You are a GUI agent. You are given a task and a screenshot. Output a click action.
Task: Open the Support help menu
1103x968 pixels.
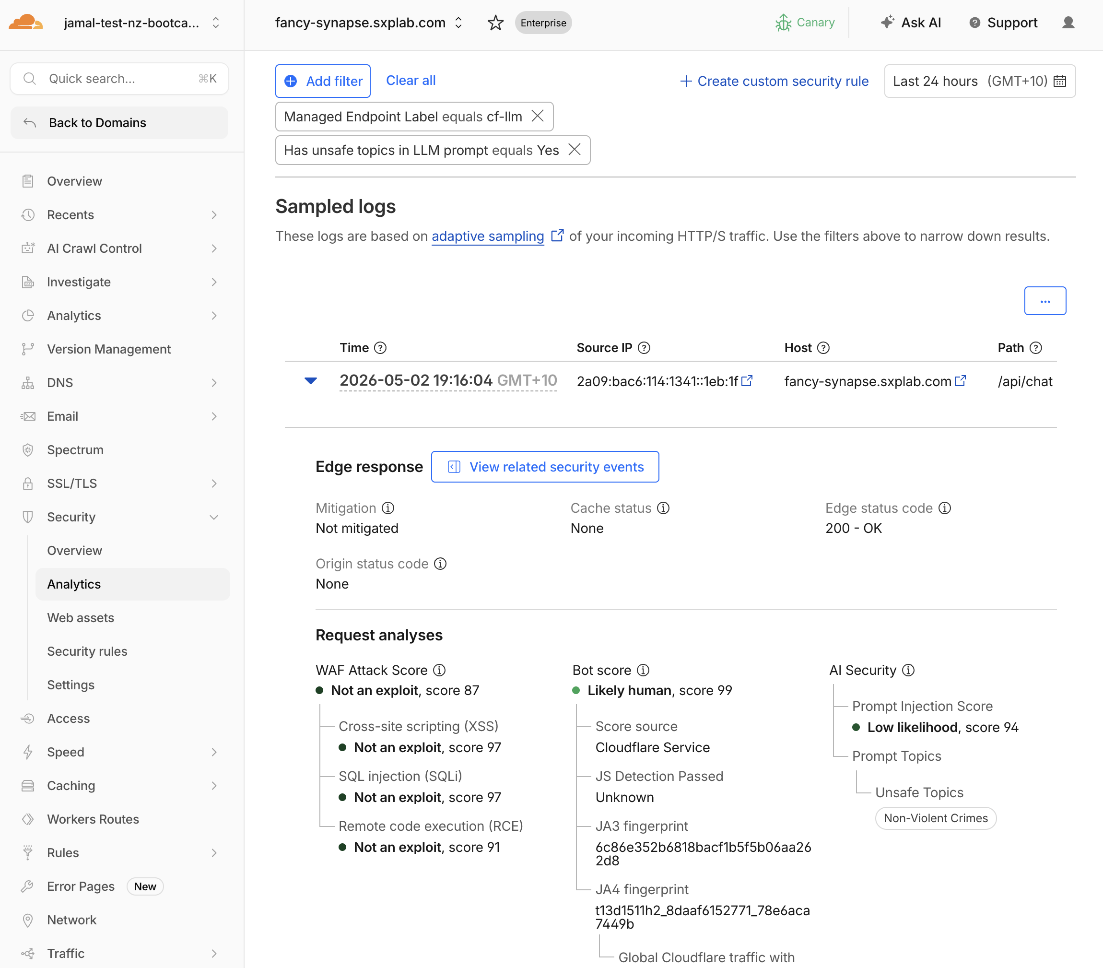[x=1003, y=23]
